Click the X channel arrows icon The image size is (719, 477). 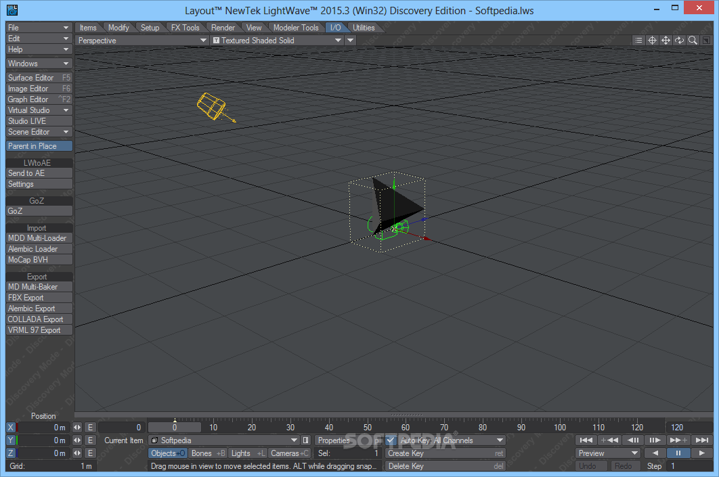tap(77, 427)
